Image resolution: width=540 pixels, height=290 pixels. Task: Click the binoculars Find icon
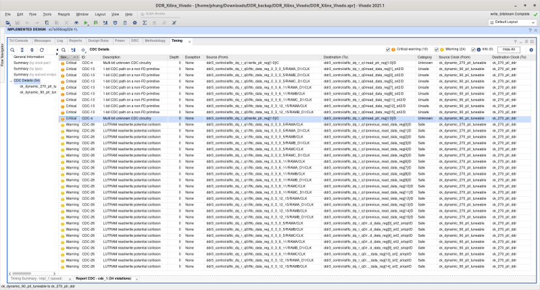pos(76,23)
